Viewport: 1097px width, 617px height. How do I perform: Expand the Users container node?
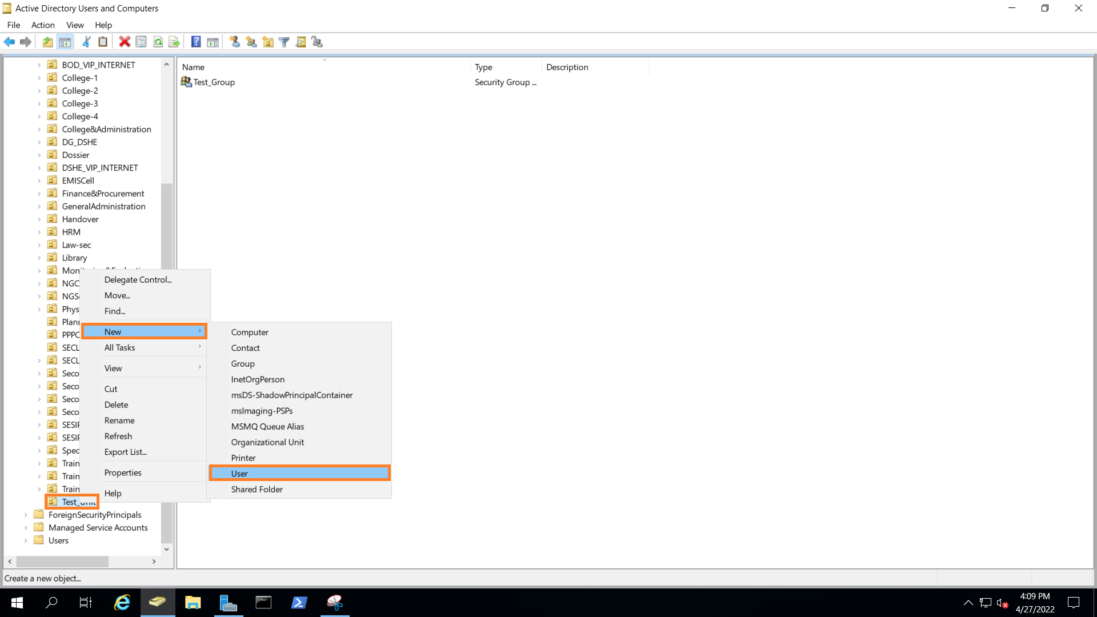coord(26,540)
